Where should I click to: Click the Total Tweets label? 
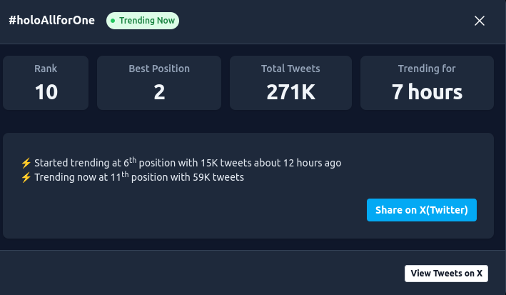290,69
